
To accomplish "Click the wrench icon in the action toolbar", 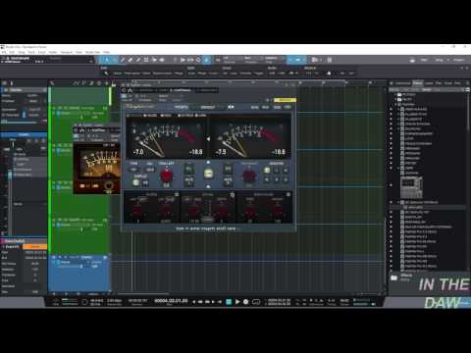I will (106, 74).
